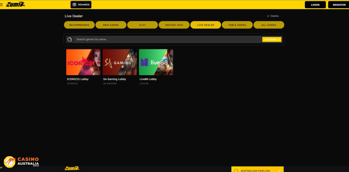Viewport: 349px width, 172px height.
Task: Click the LIVE 88 provider label
Action: 144,84
